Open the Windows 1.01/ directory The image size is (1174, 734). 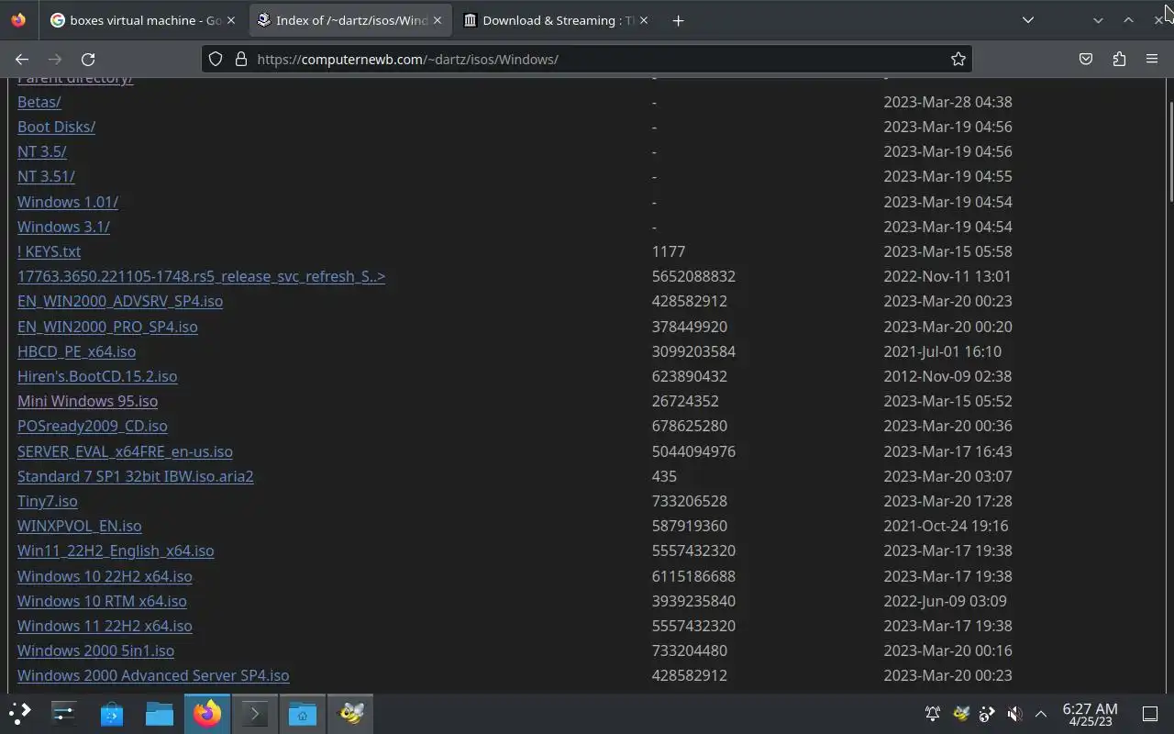pyautogui.click(x=67, y=202)
